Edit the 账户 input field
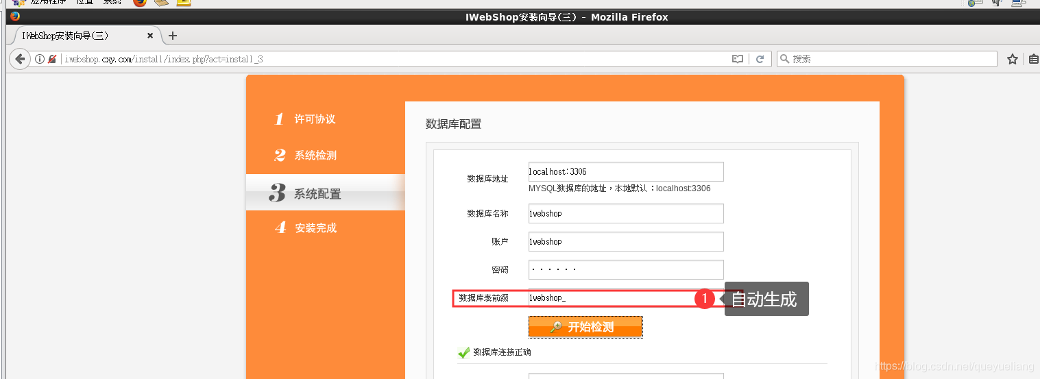1040x379 pixels. pos(626,241)
